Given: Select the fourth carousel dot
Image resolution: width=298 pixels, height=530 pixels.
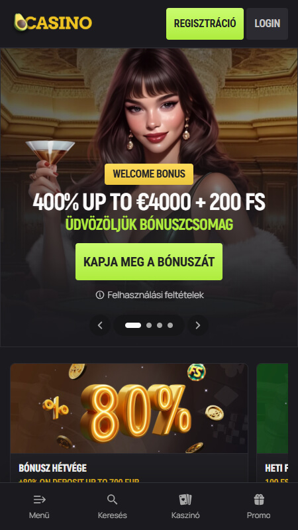Looking at the screenshot, I should point(170,325).
